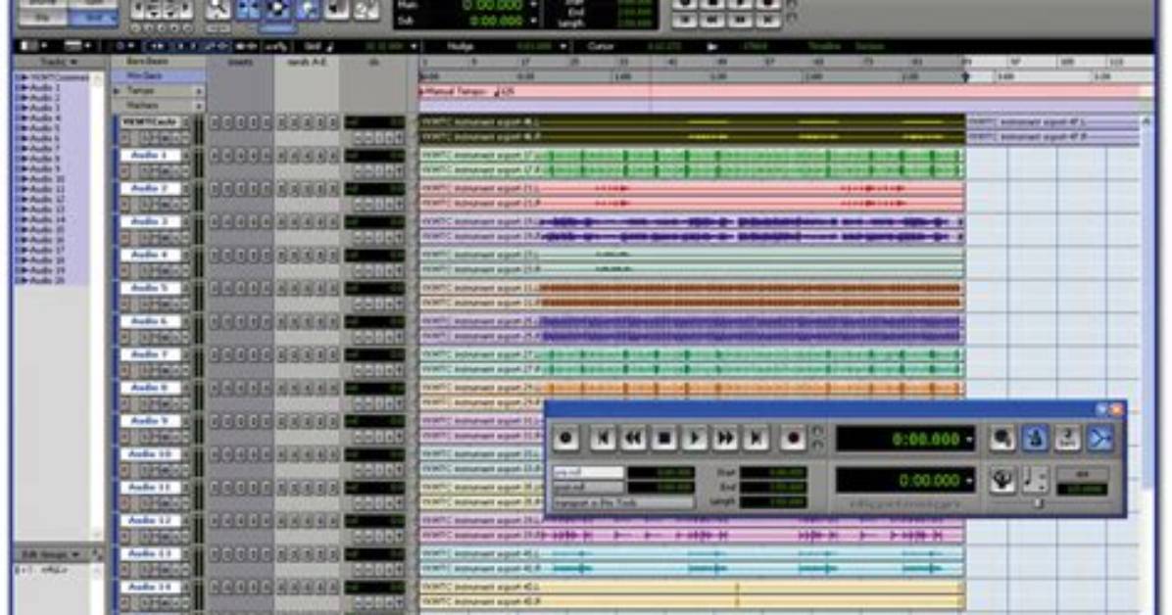The height and width of the screenshot is (615, 1172).
Task: Click the plus button on Tempo ruler
Action: click(199, 90)
